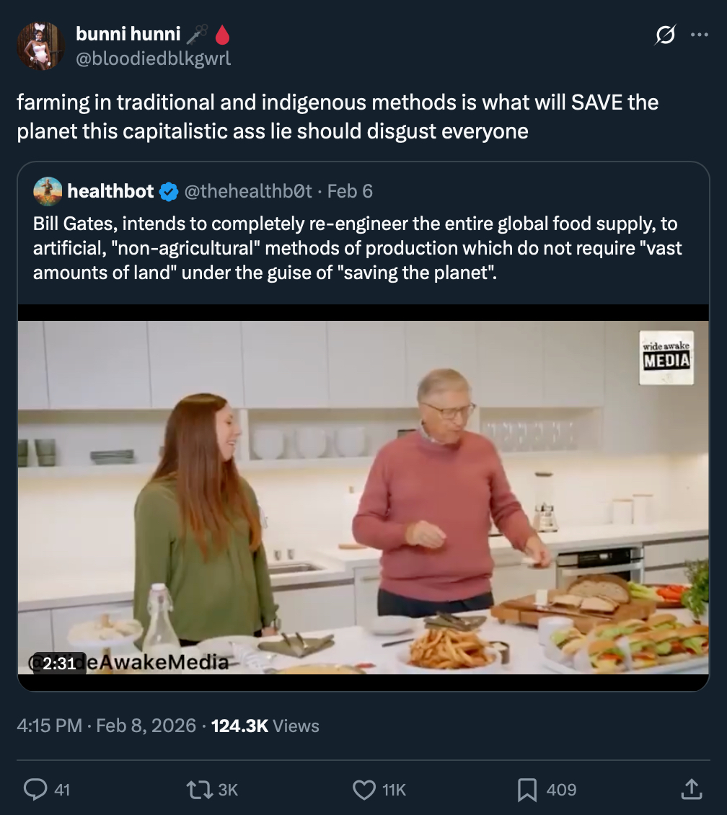This screenshot has height=815, width=727.
Task: Open the share upload icon
Action: click(690, 790)
